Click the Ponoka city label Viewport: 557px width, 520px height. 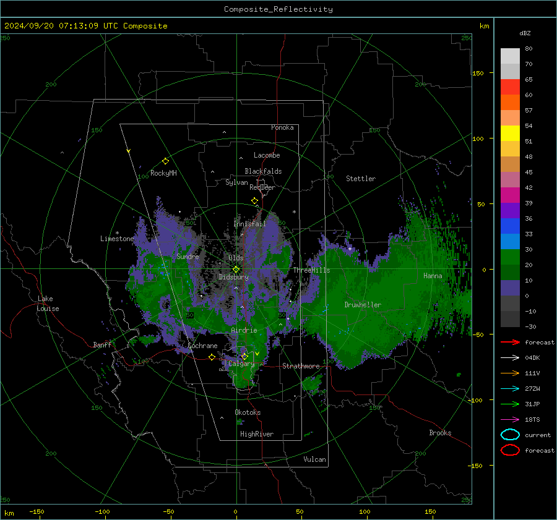282,127
